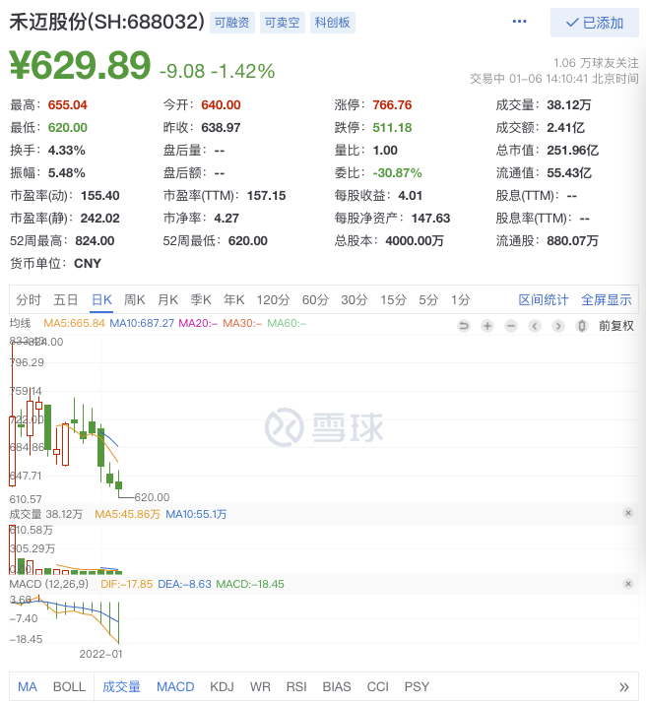Click the 市盈率(TTM) value 157.15
Viewport: 646px width, 703px height.
(266, 196)
